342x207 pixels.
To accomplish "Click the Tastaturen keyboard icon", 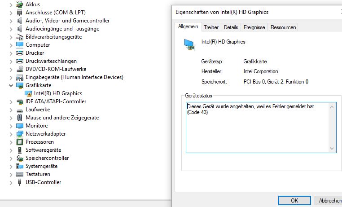I will tap(20, 174).
